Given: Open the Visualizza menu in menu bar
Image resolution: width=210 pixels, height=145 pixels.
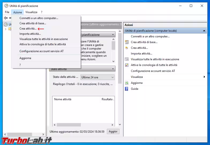Looking at the screenshot, I should 31,12.
